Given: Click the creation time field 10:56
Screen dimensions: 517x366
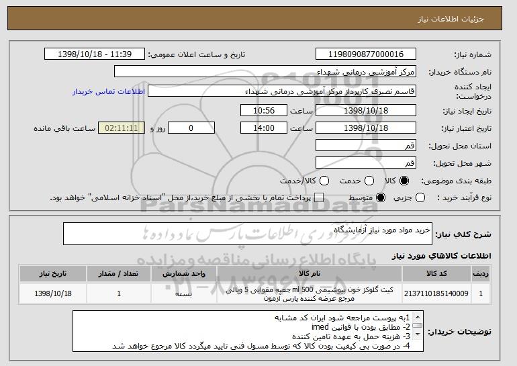Looking at the screenshot, I should pos(264,110).
